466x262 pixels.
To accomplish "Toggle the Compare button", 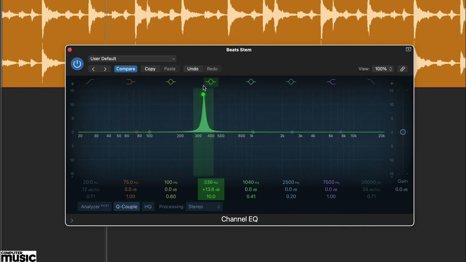I will (x=126, y=69).
